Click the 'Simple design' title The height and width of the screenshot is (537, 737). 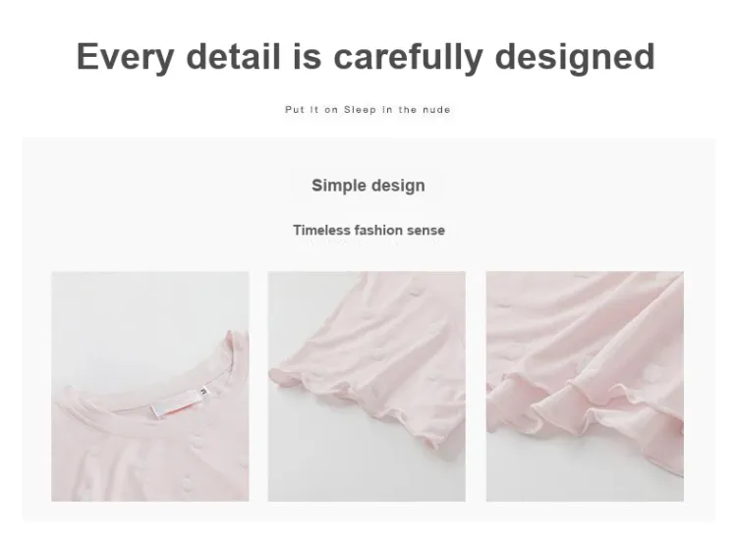[368, 185]
